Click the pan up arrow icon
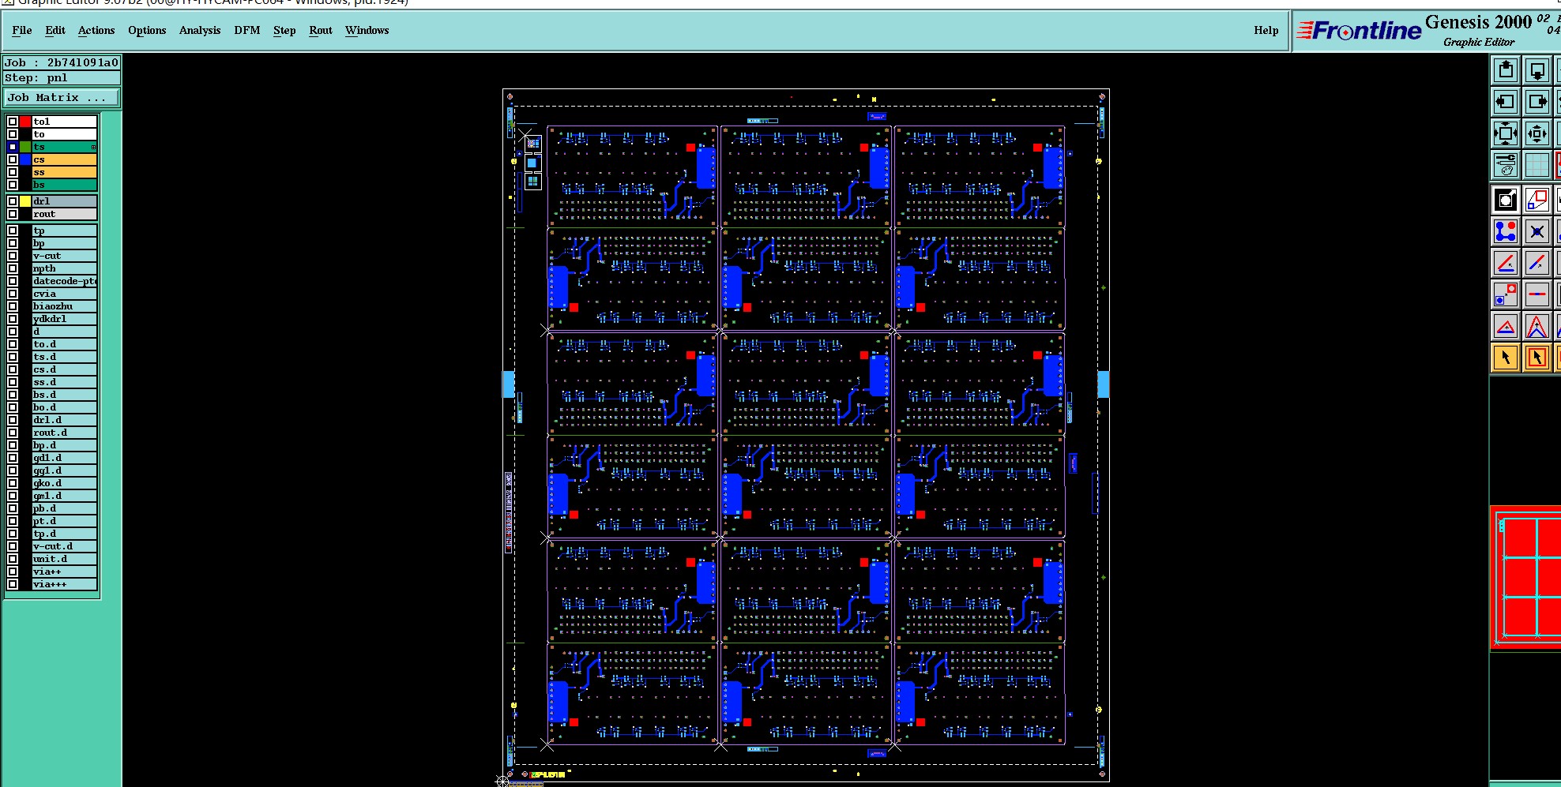 1506,71
